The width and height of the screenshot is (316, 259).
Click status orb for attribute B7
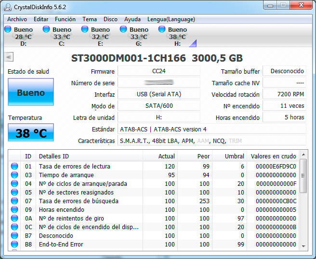pyautogui.click(x=14, y=235)
